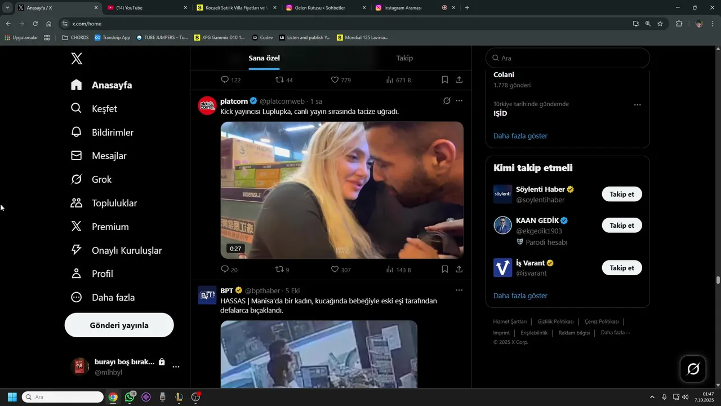Open the Colani trend

coord(504,74)
